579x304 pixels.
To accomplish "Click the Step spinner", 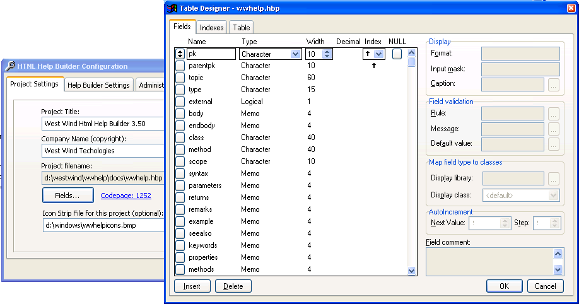I will point(554,223).
